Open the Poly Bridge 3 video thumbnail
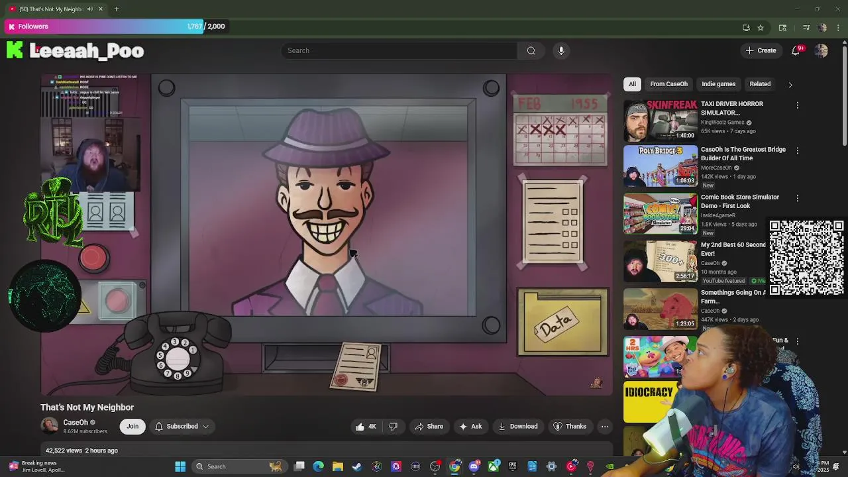Screen dimensions: 848x477 coord(661,166)
